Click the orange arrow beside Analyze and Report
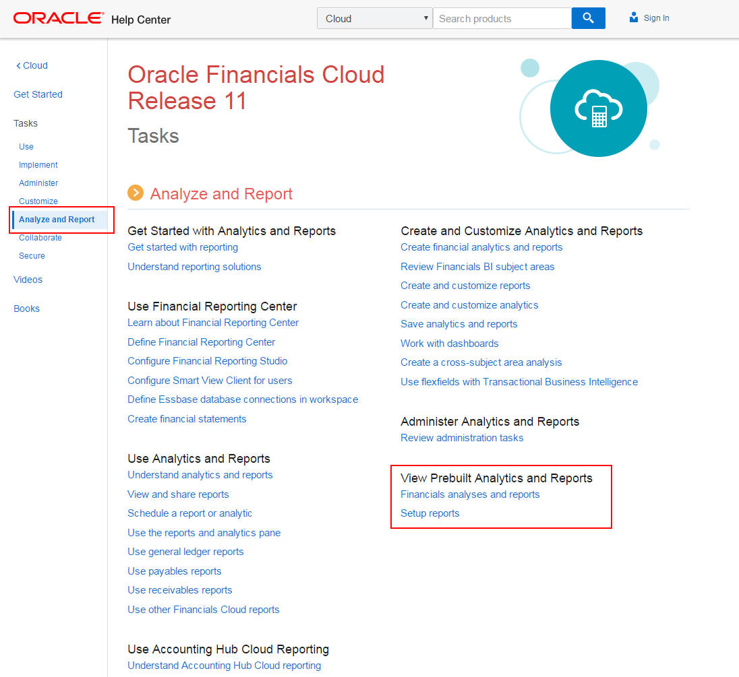Image resolution: width=739 pixels, height=677 pixels. (x=136, y=193)
